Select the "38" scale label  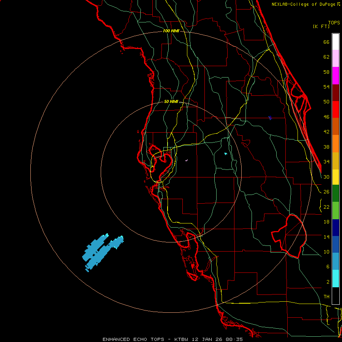point(326,147)
